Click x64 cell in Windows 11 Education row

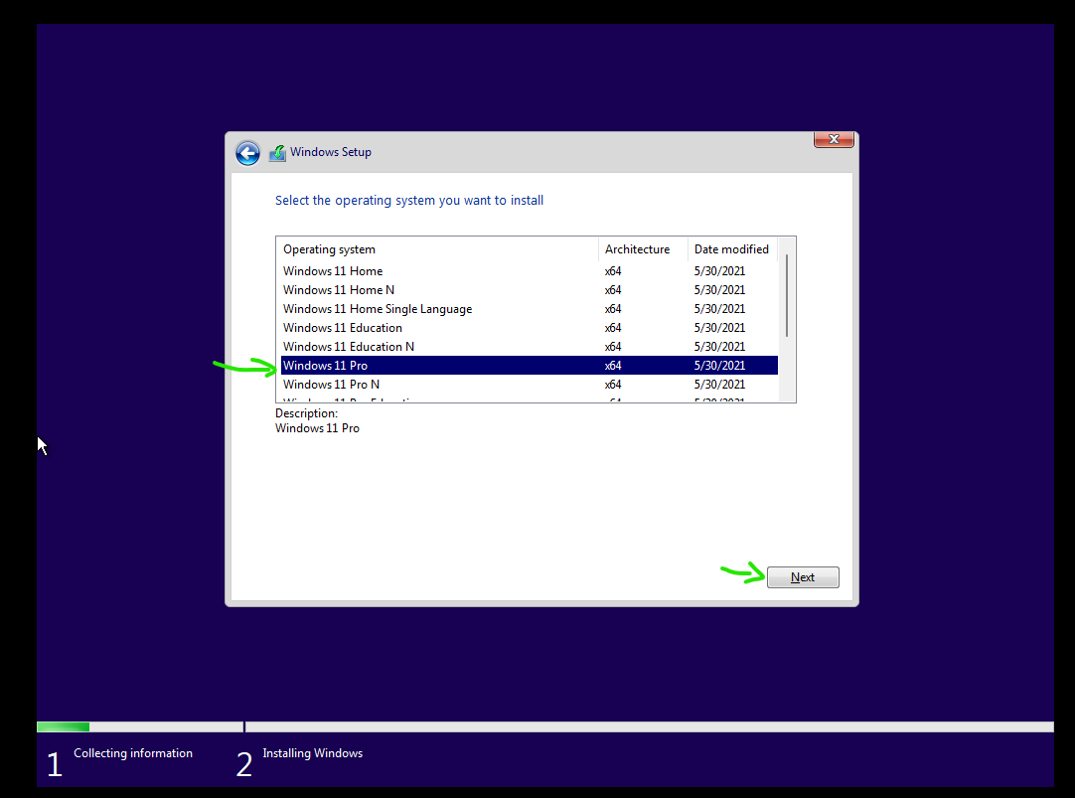coord(613,328)
